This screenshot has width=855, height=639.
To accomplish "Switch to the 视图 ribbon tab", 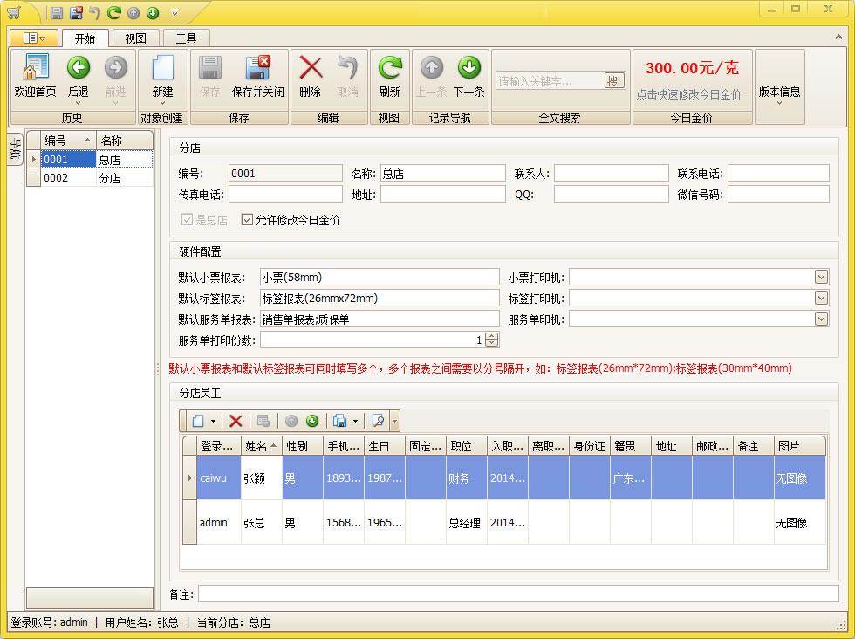I will click(135, 38).
